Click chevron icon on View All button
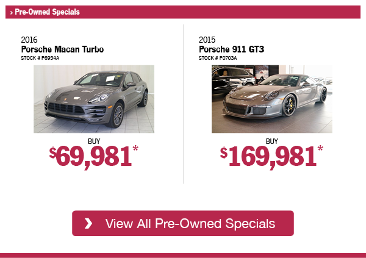Screen dimensions: 366x258 88,223
